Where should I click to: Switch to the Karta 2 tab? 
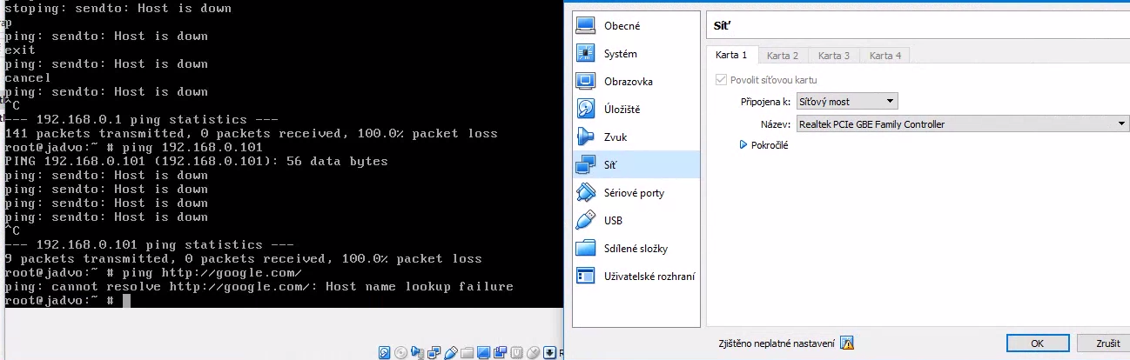click(x=783, y=56)
